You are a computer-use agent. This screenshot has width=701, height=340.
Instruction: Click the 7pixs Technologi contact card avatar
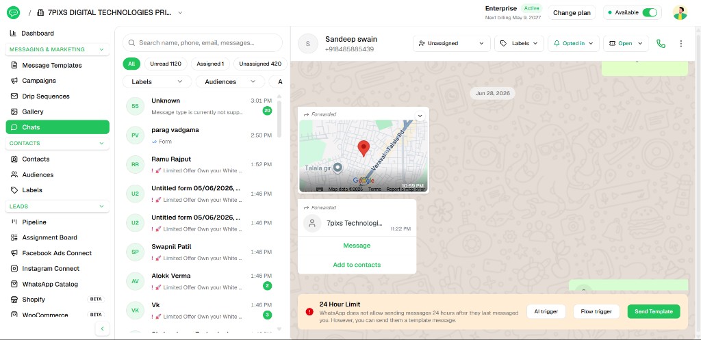point(312,224)
